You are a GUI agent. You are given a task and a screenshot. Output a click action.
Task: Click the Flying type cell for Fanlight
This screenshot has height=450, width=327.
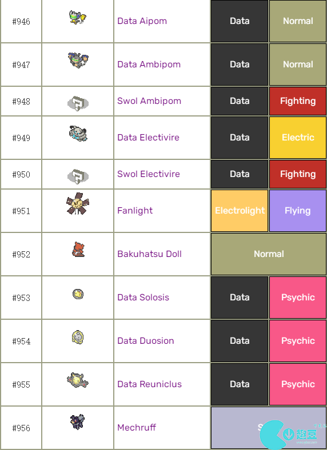298,211
